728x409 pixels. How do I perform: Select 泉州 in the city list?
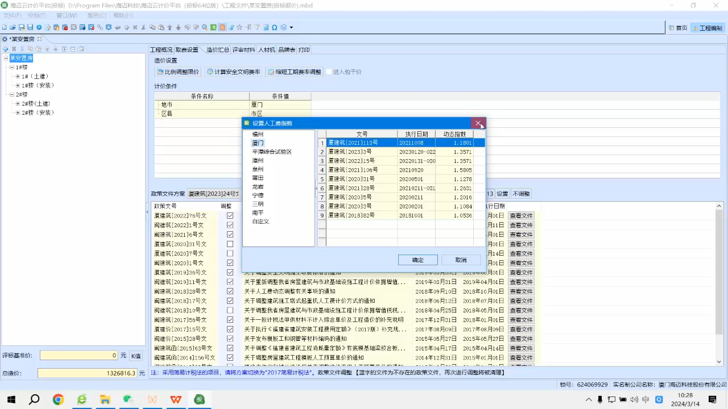(x=258, y=169)
